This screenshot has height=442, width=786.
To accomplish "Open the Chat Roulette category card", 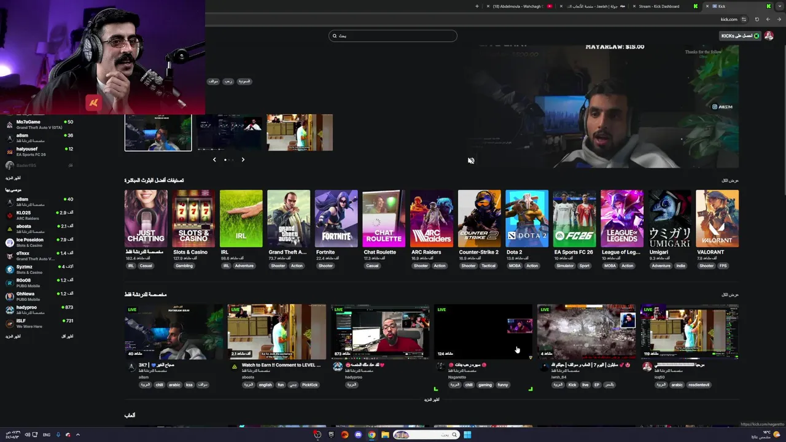I will coord(384,219).
